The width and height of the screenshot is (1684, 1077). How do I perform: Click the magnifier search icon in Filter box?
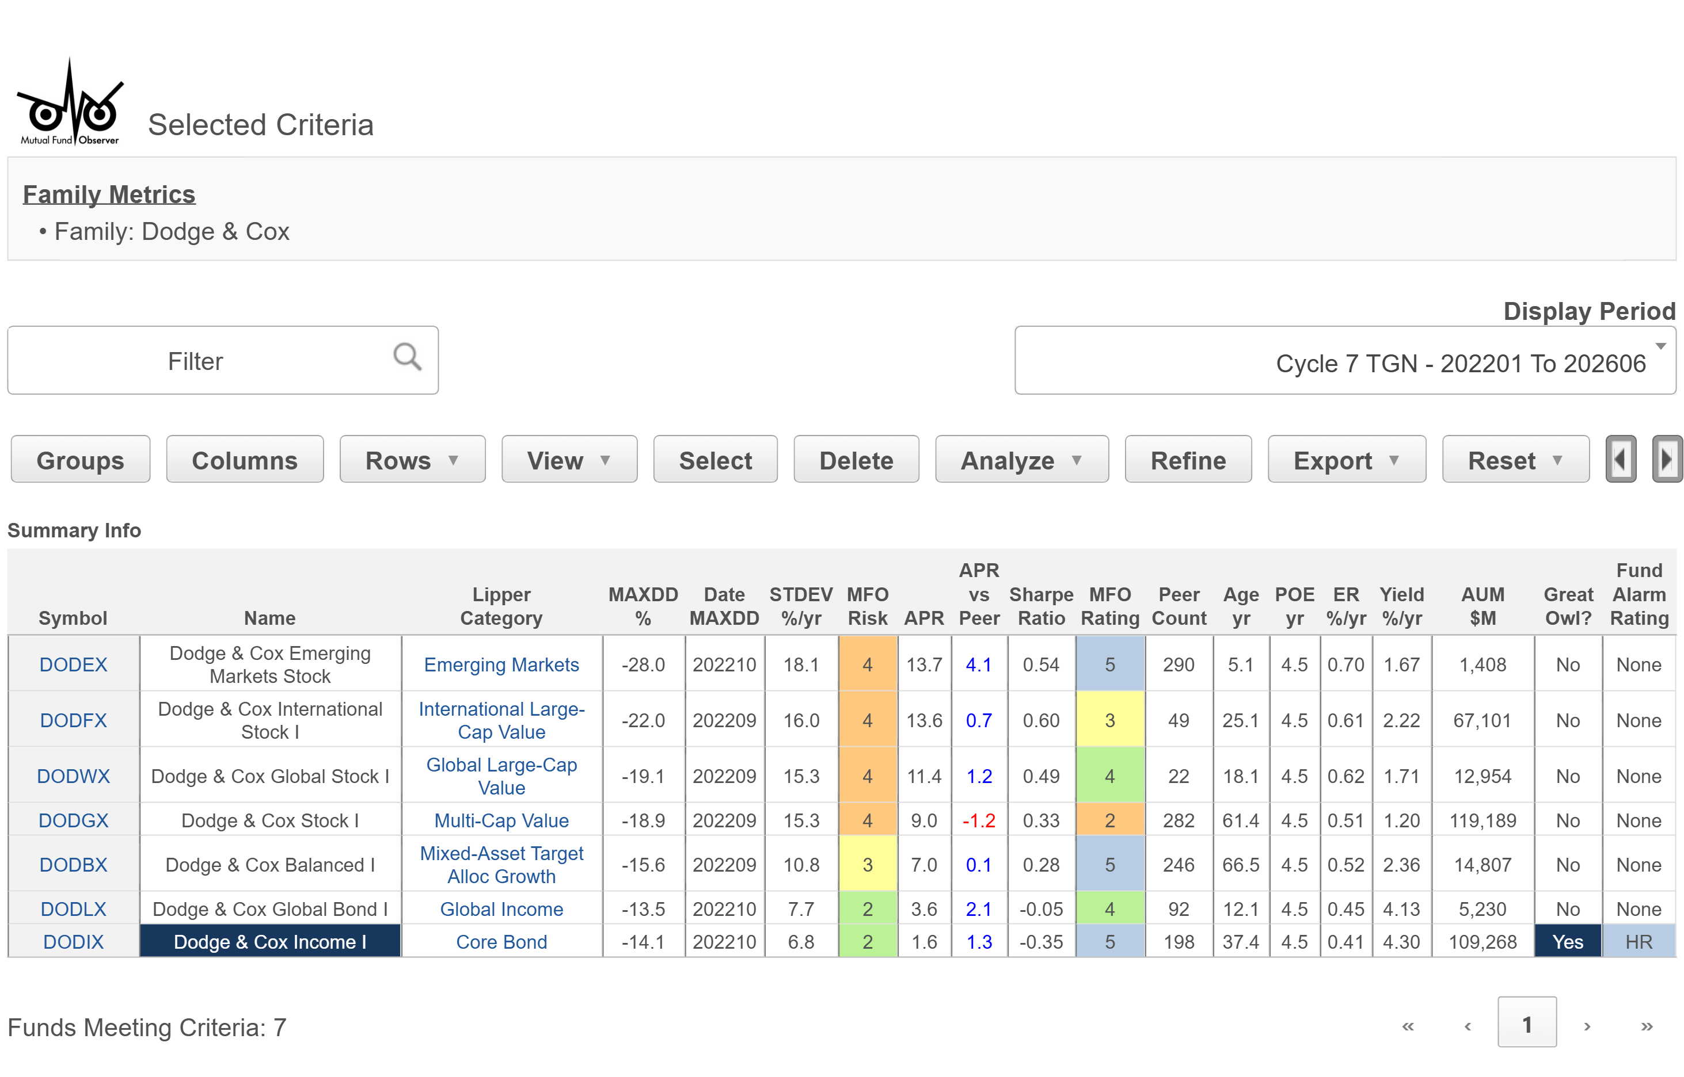[x=407, y=357]
